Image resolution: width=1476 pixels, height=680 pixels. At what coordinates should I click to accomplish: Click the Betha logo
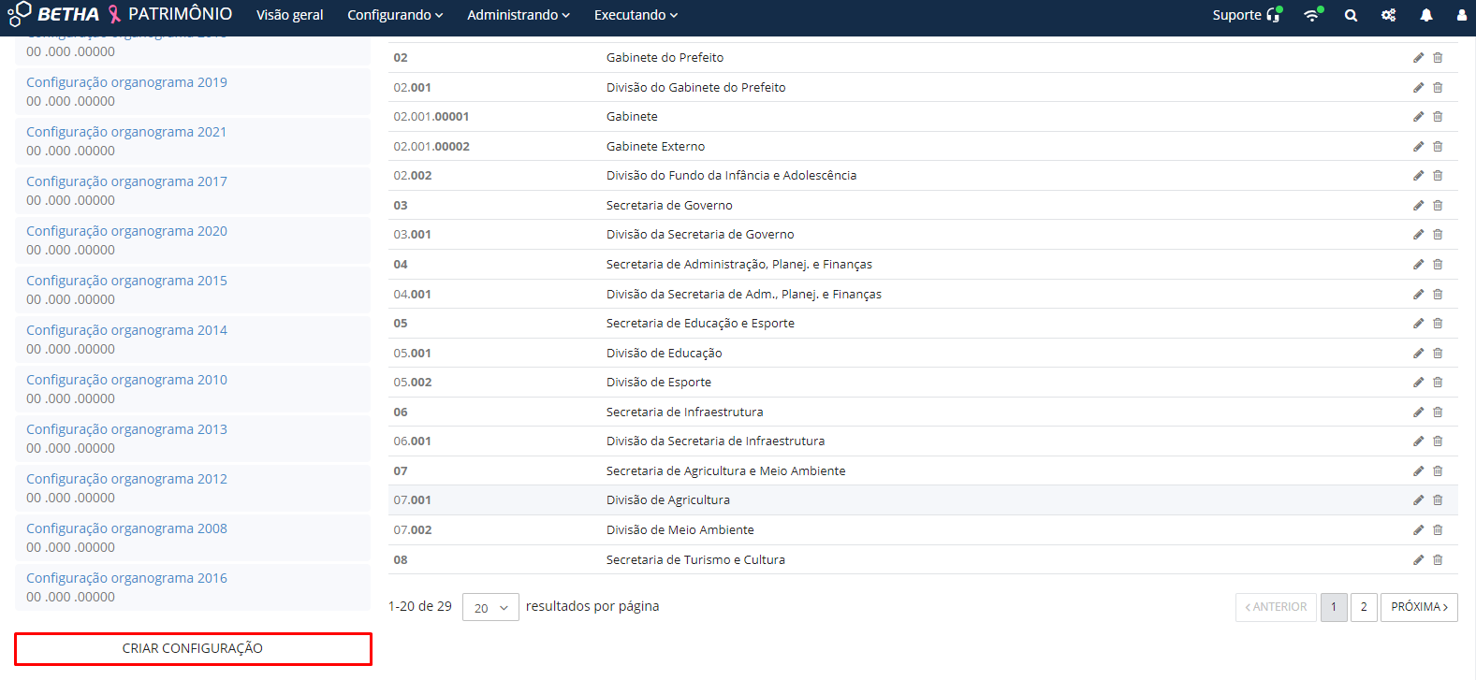point(53,14)
